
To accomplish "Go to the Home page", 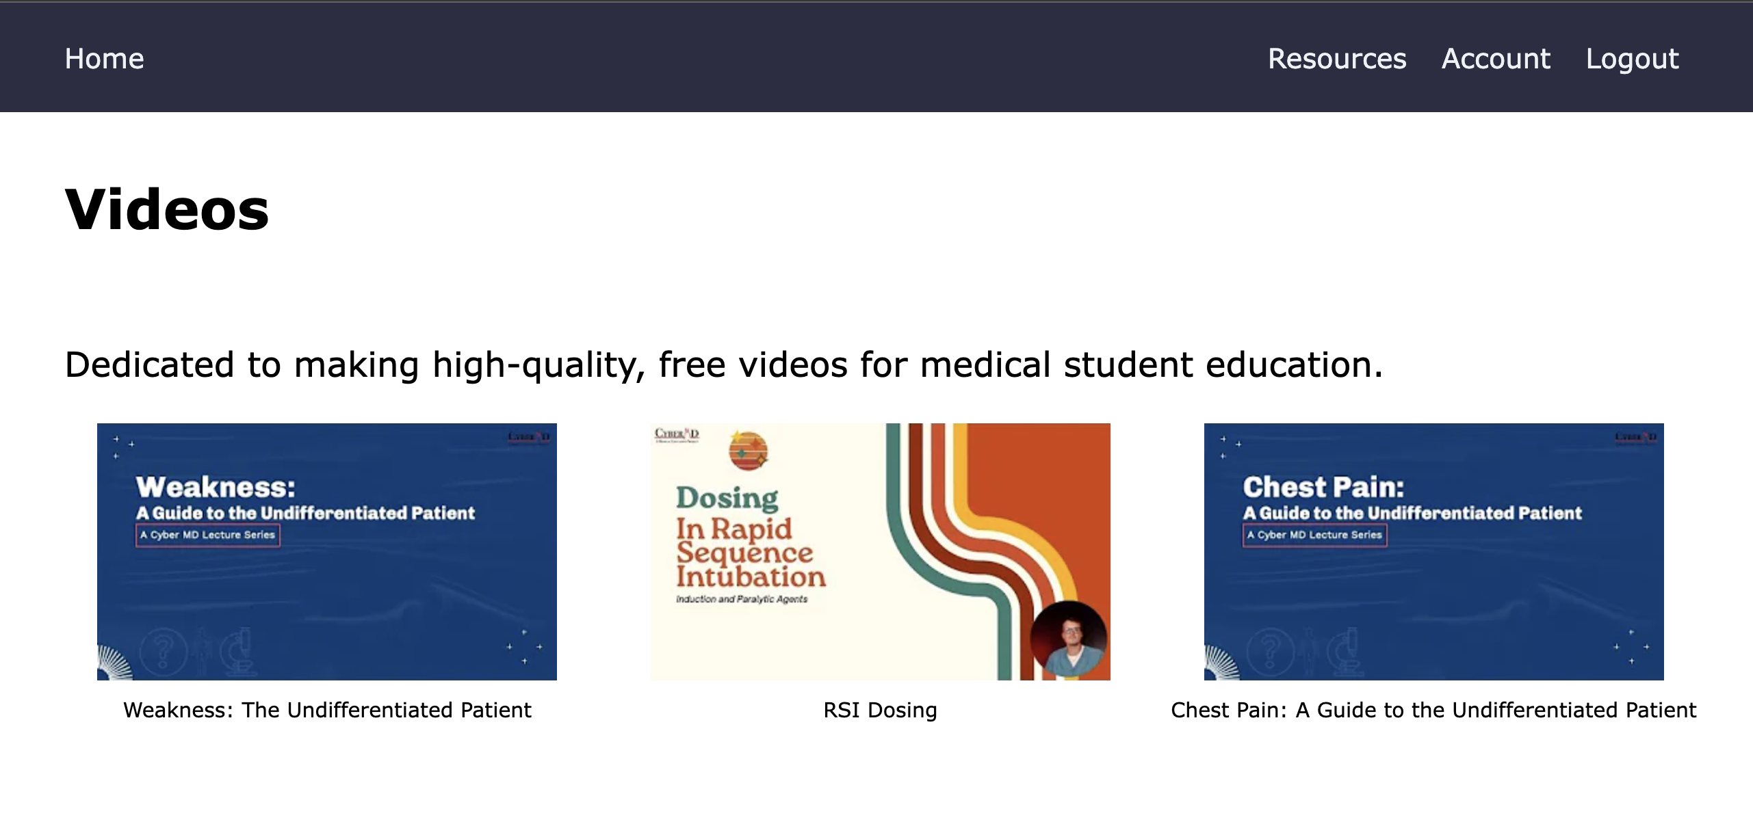I will pos(104,59).
